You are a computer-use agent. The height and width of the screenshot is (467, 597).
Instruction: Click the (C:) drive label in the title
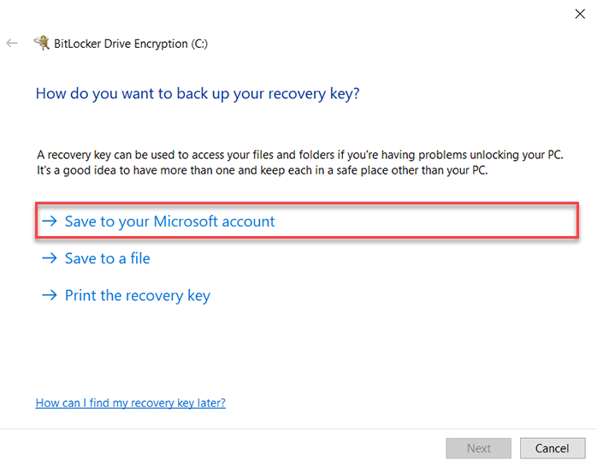[198, 43]
